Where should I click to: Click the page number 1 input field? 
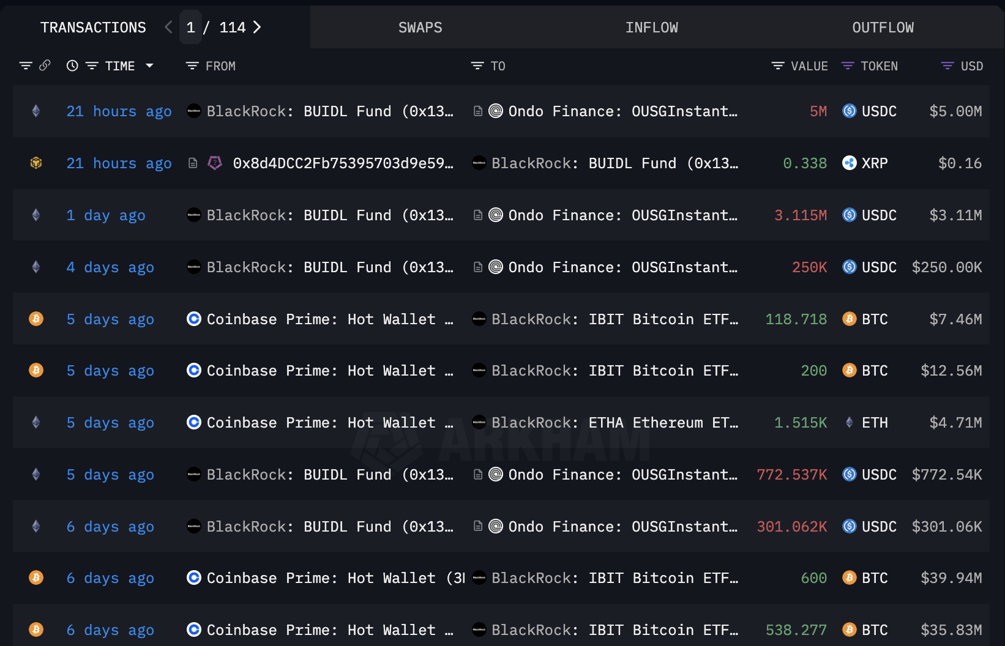point(190,27)
